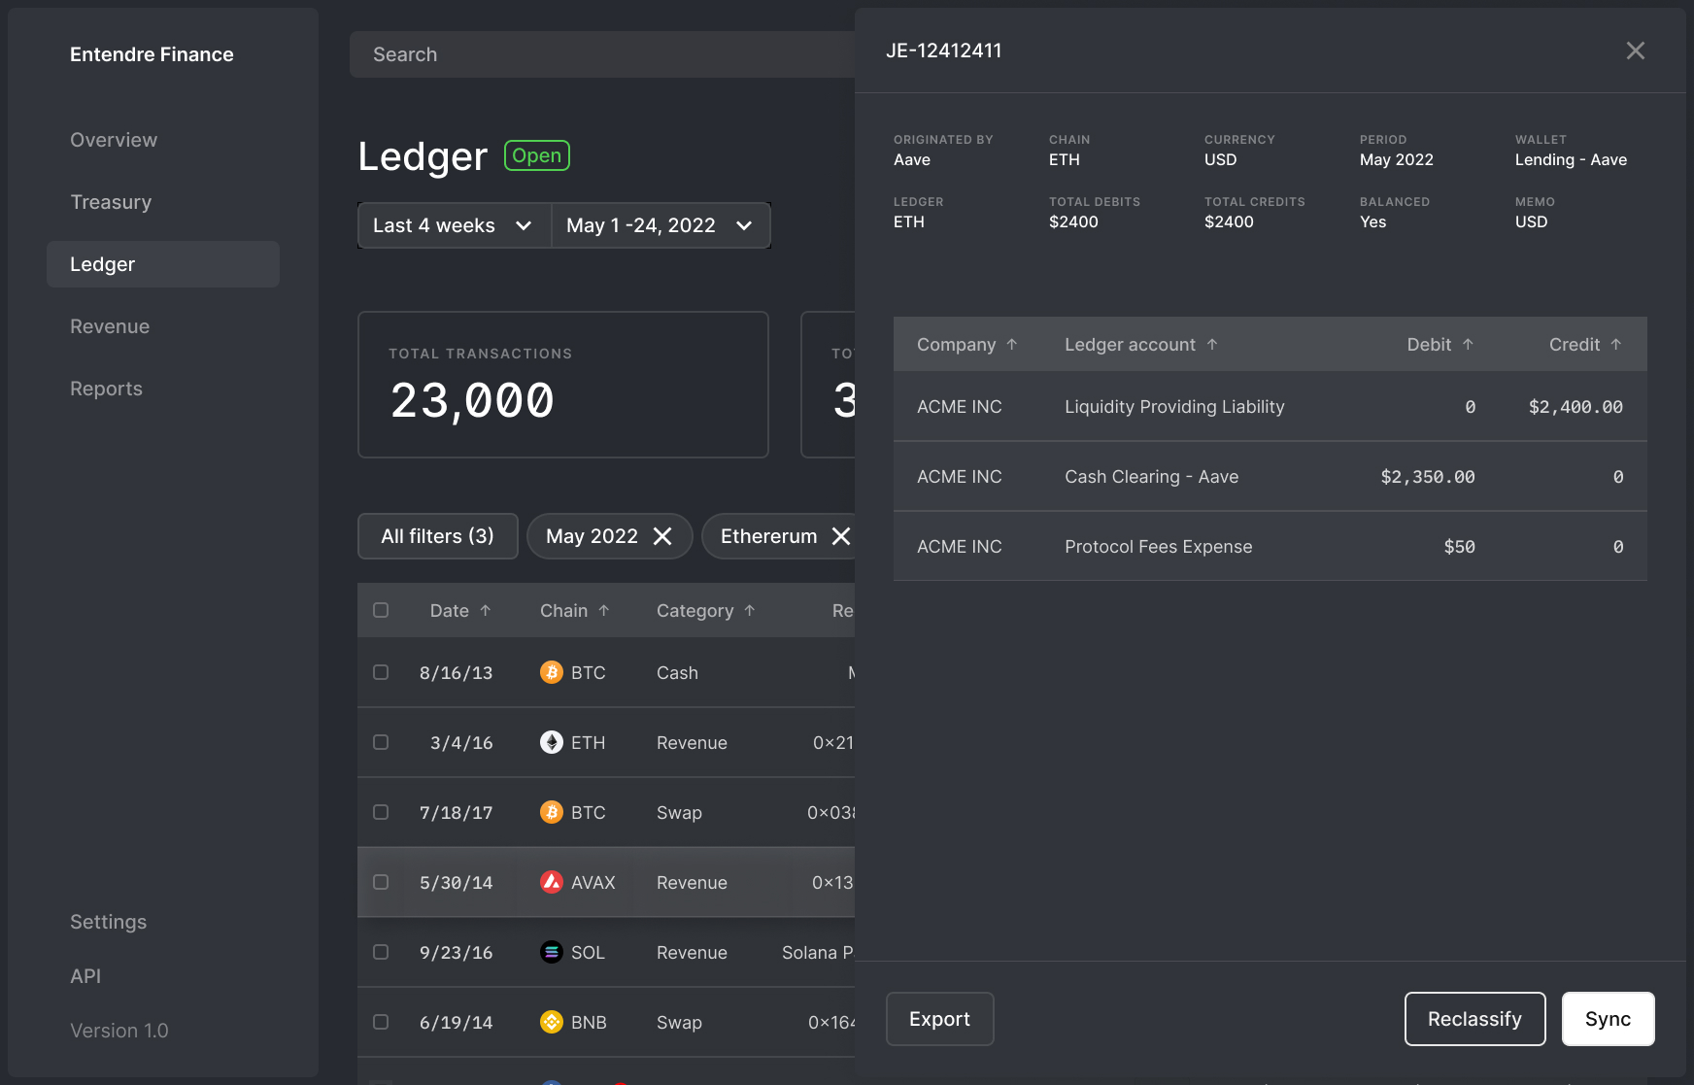
Task: Sort journal entries by Credit arrow
Action: 1616,344
